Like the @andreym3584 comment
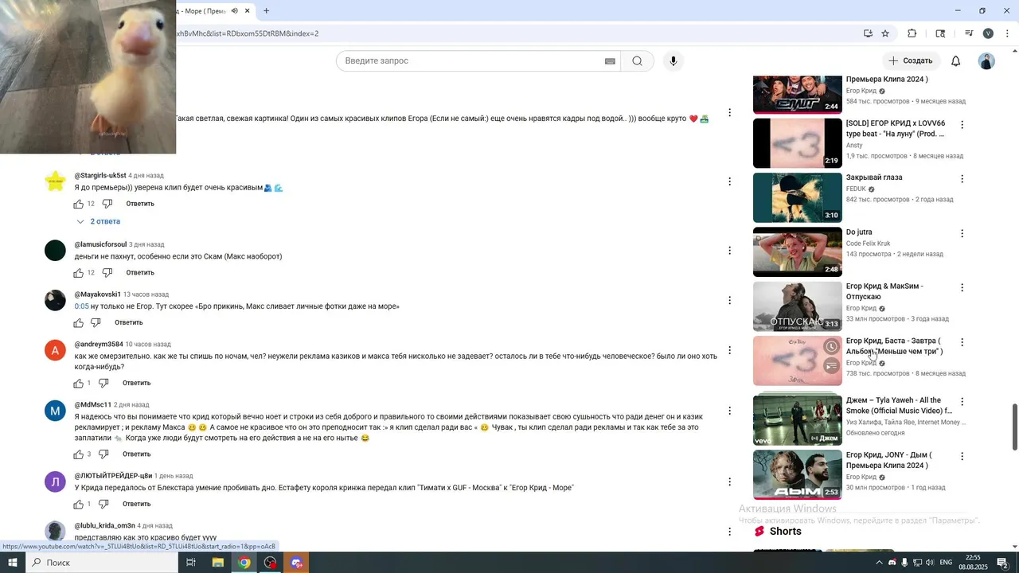Screen dimensions: 1019x573 [x=79, y=384]
